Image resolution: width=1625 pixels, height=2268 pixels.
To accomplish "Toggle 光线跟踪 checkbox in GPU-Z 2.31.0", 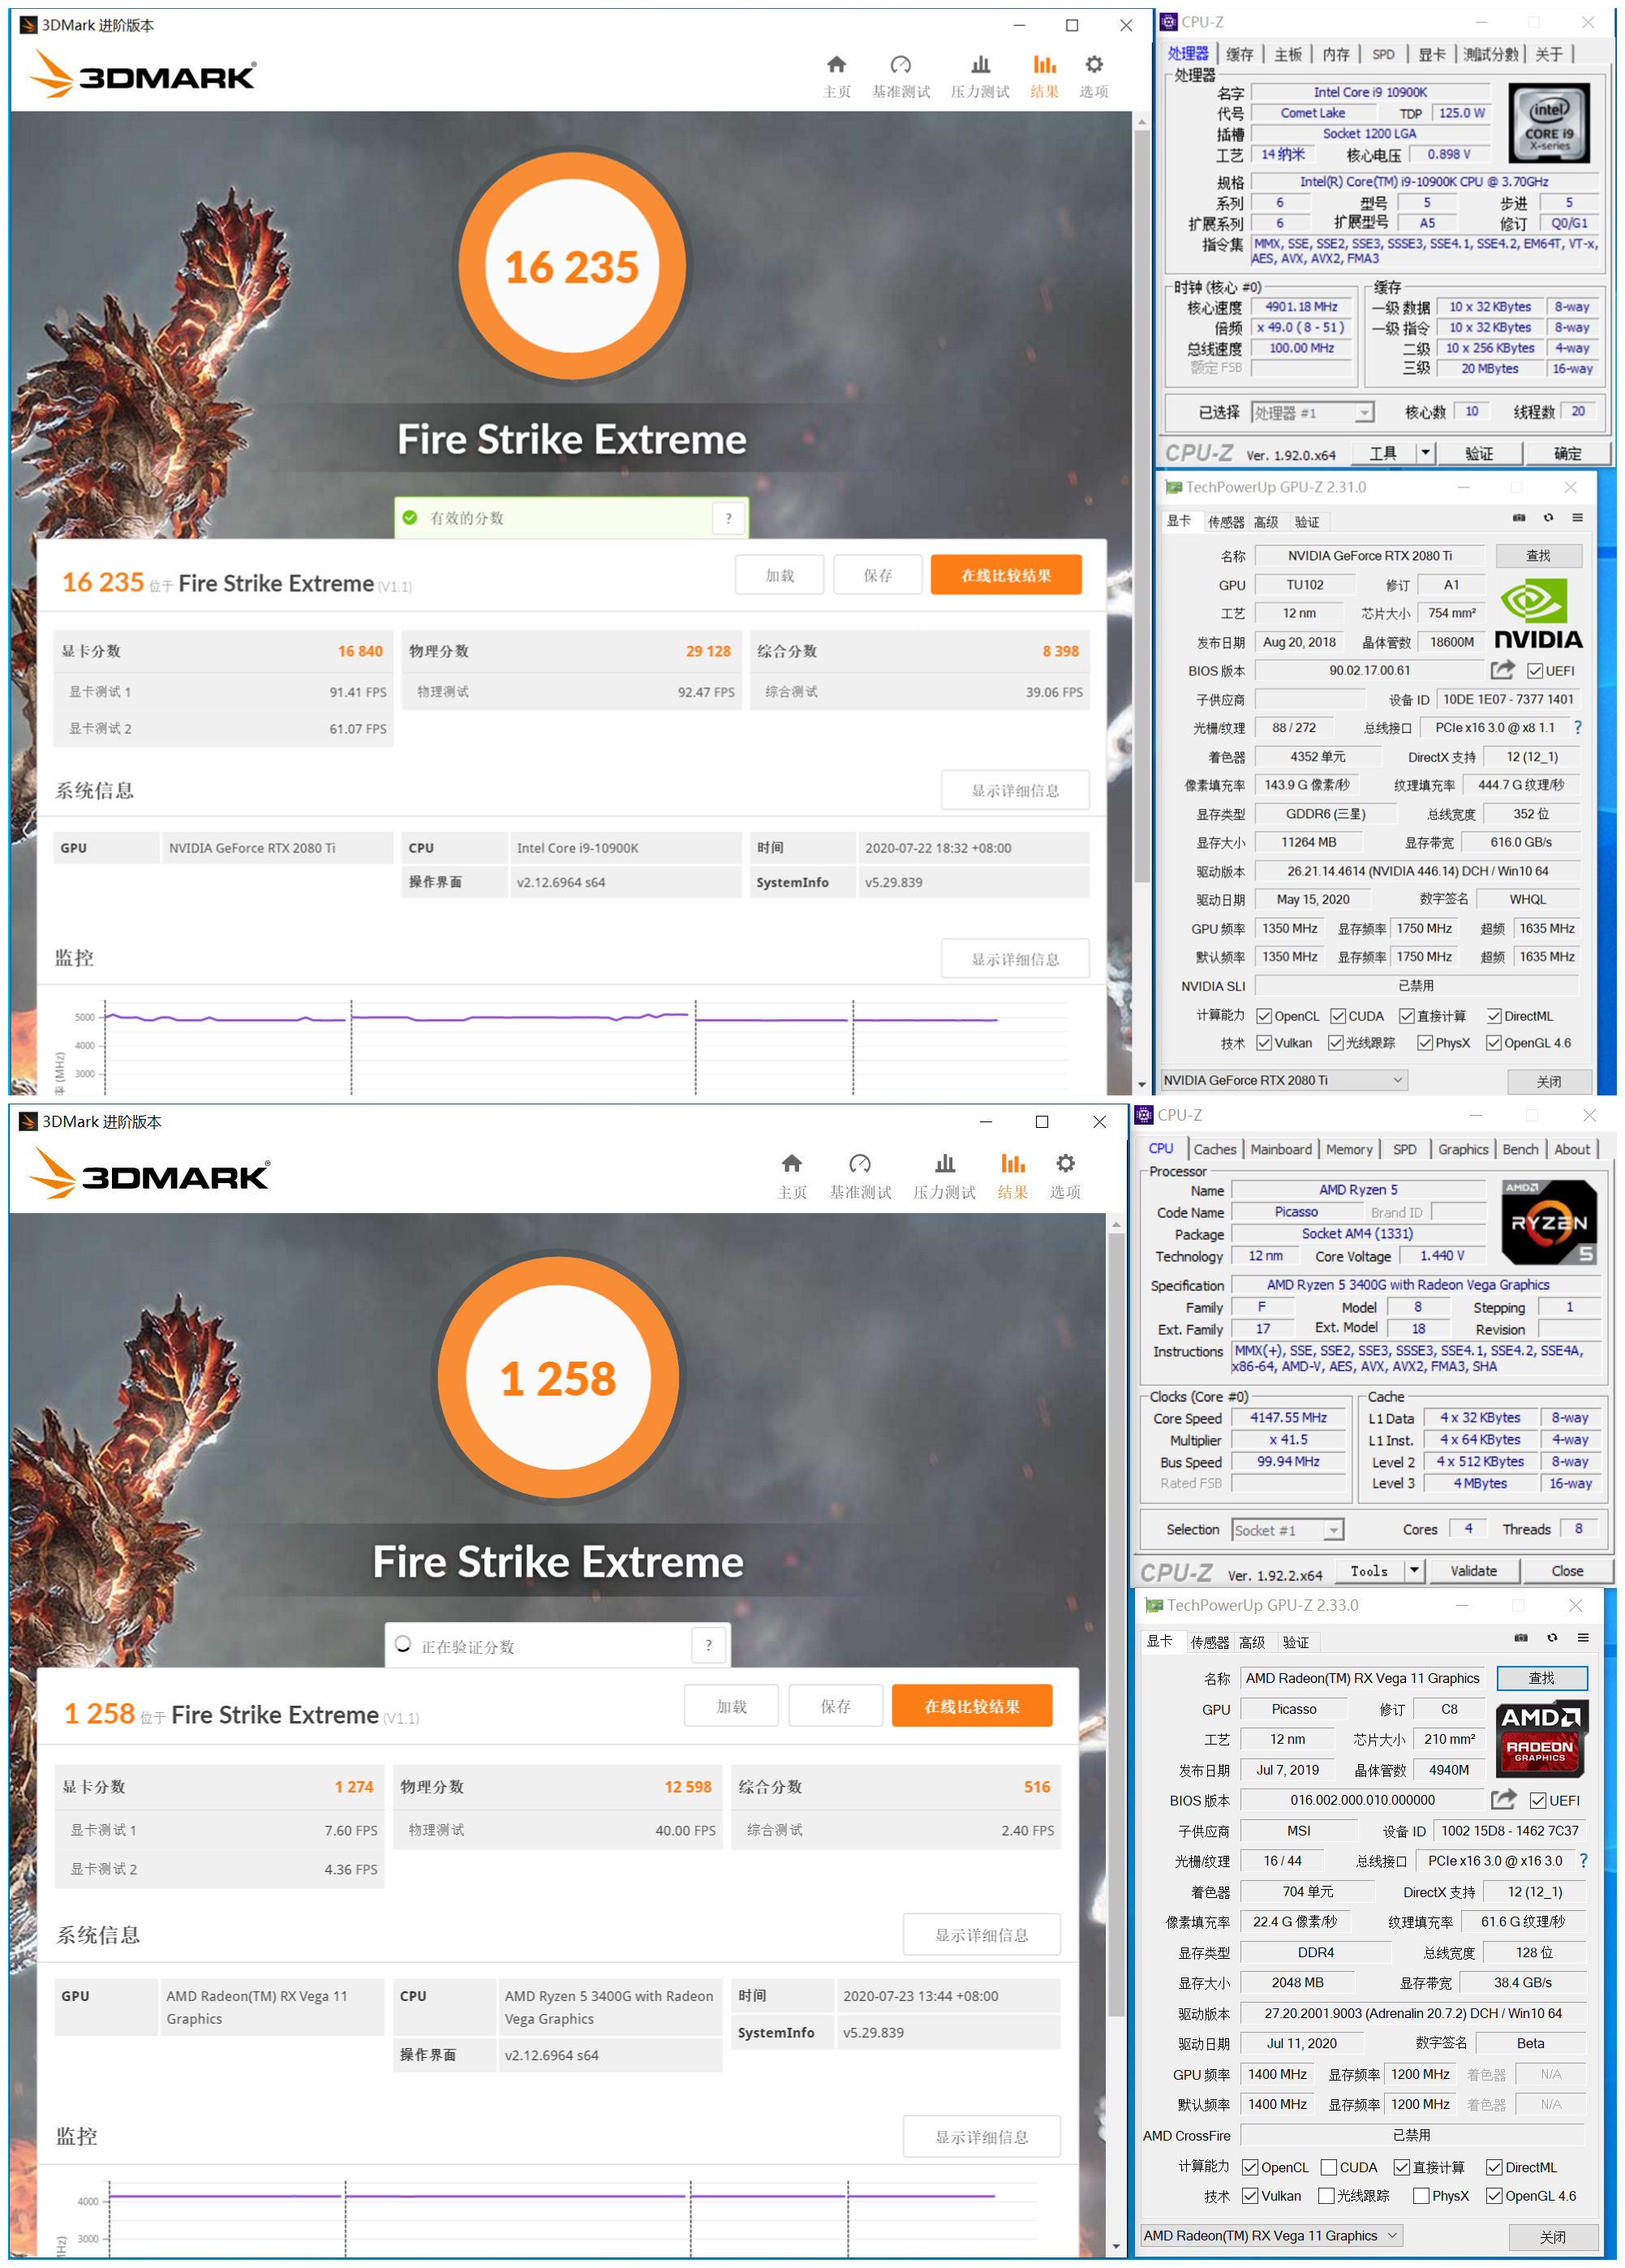I will tap(1335, 1043).
